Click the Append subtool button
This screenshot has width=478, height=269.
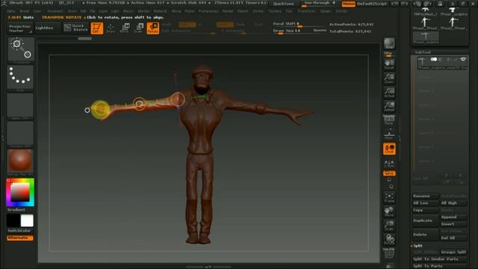tap(453, 217)
